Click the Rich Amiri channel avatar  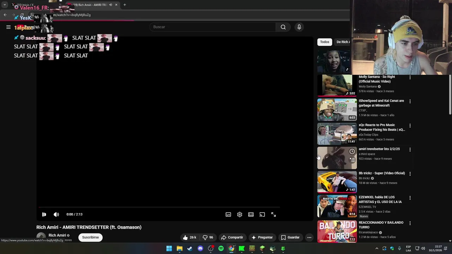(41, 237)
